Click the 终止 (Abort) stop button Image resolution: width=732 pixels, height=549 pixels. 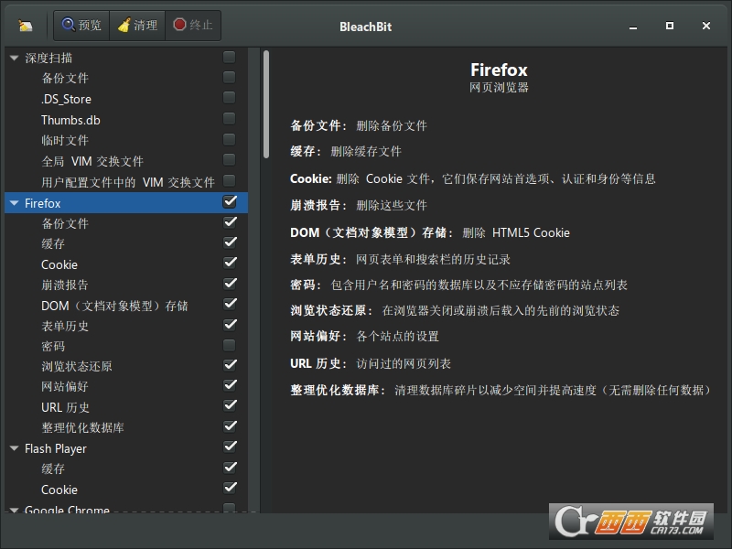tap(193, 26)
